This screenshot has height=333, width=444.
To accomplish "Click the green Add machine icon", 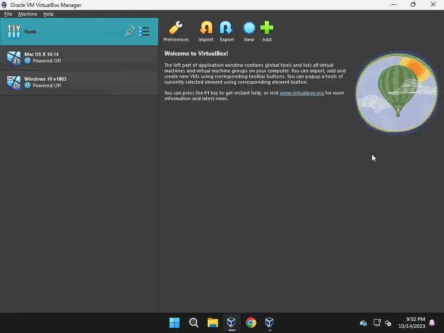I will coord(267,31).
